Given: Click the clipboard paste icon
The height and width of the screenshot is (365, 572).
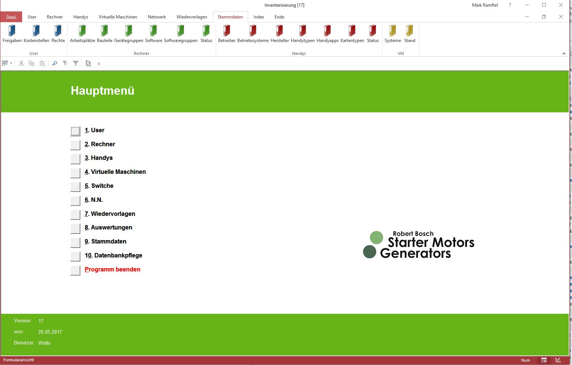Looking at the screenshot, I should 42,63.
